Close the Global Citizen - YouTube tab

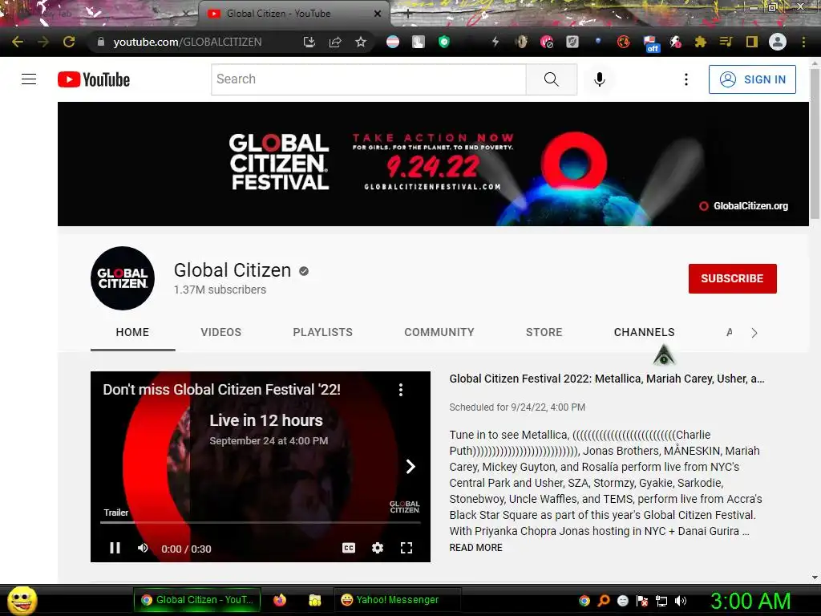[x=378, y=14]
